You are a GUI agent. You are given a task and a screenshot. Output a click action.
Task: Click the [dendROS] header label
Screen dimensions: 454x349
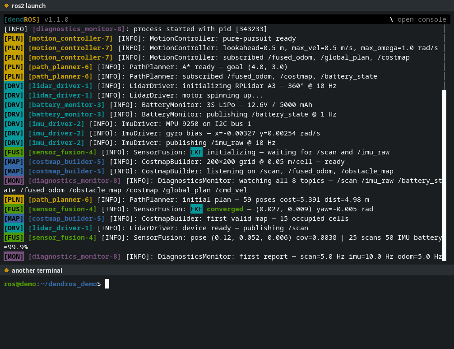[x=22, y=19]
